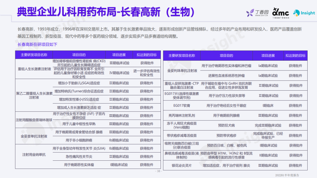
Task: Select 增加特发性矮小(ISS)适应症
Action: [79, 99]
